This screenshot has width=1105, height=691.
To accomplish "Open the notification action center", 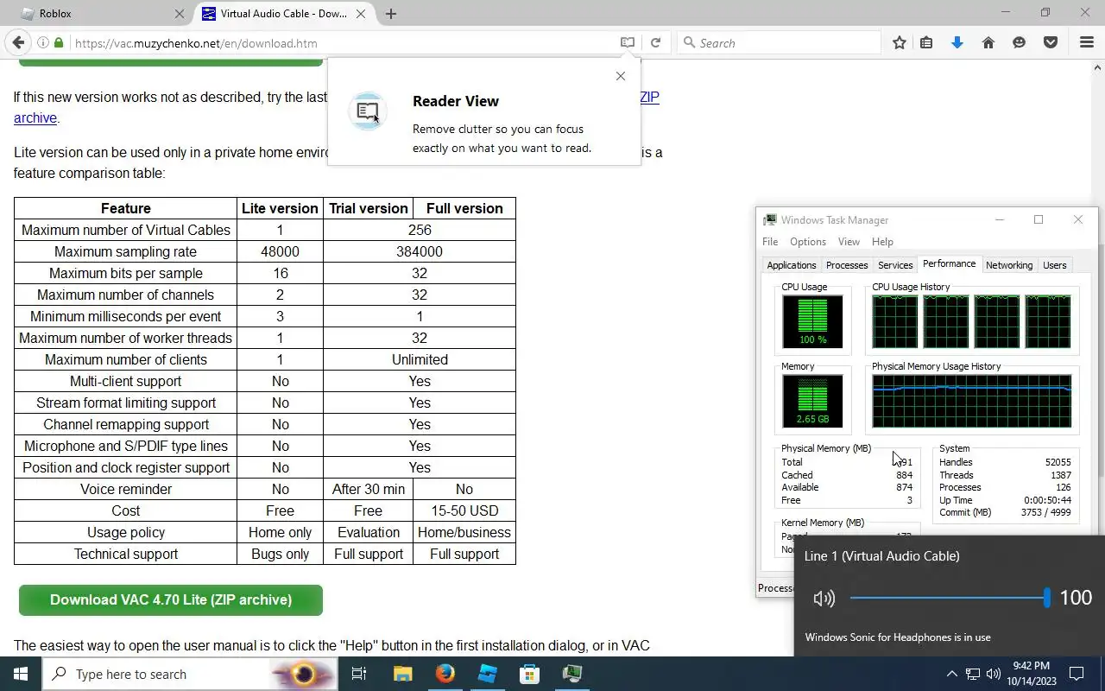I will click(x=1077, y=674).
